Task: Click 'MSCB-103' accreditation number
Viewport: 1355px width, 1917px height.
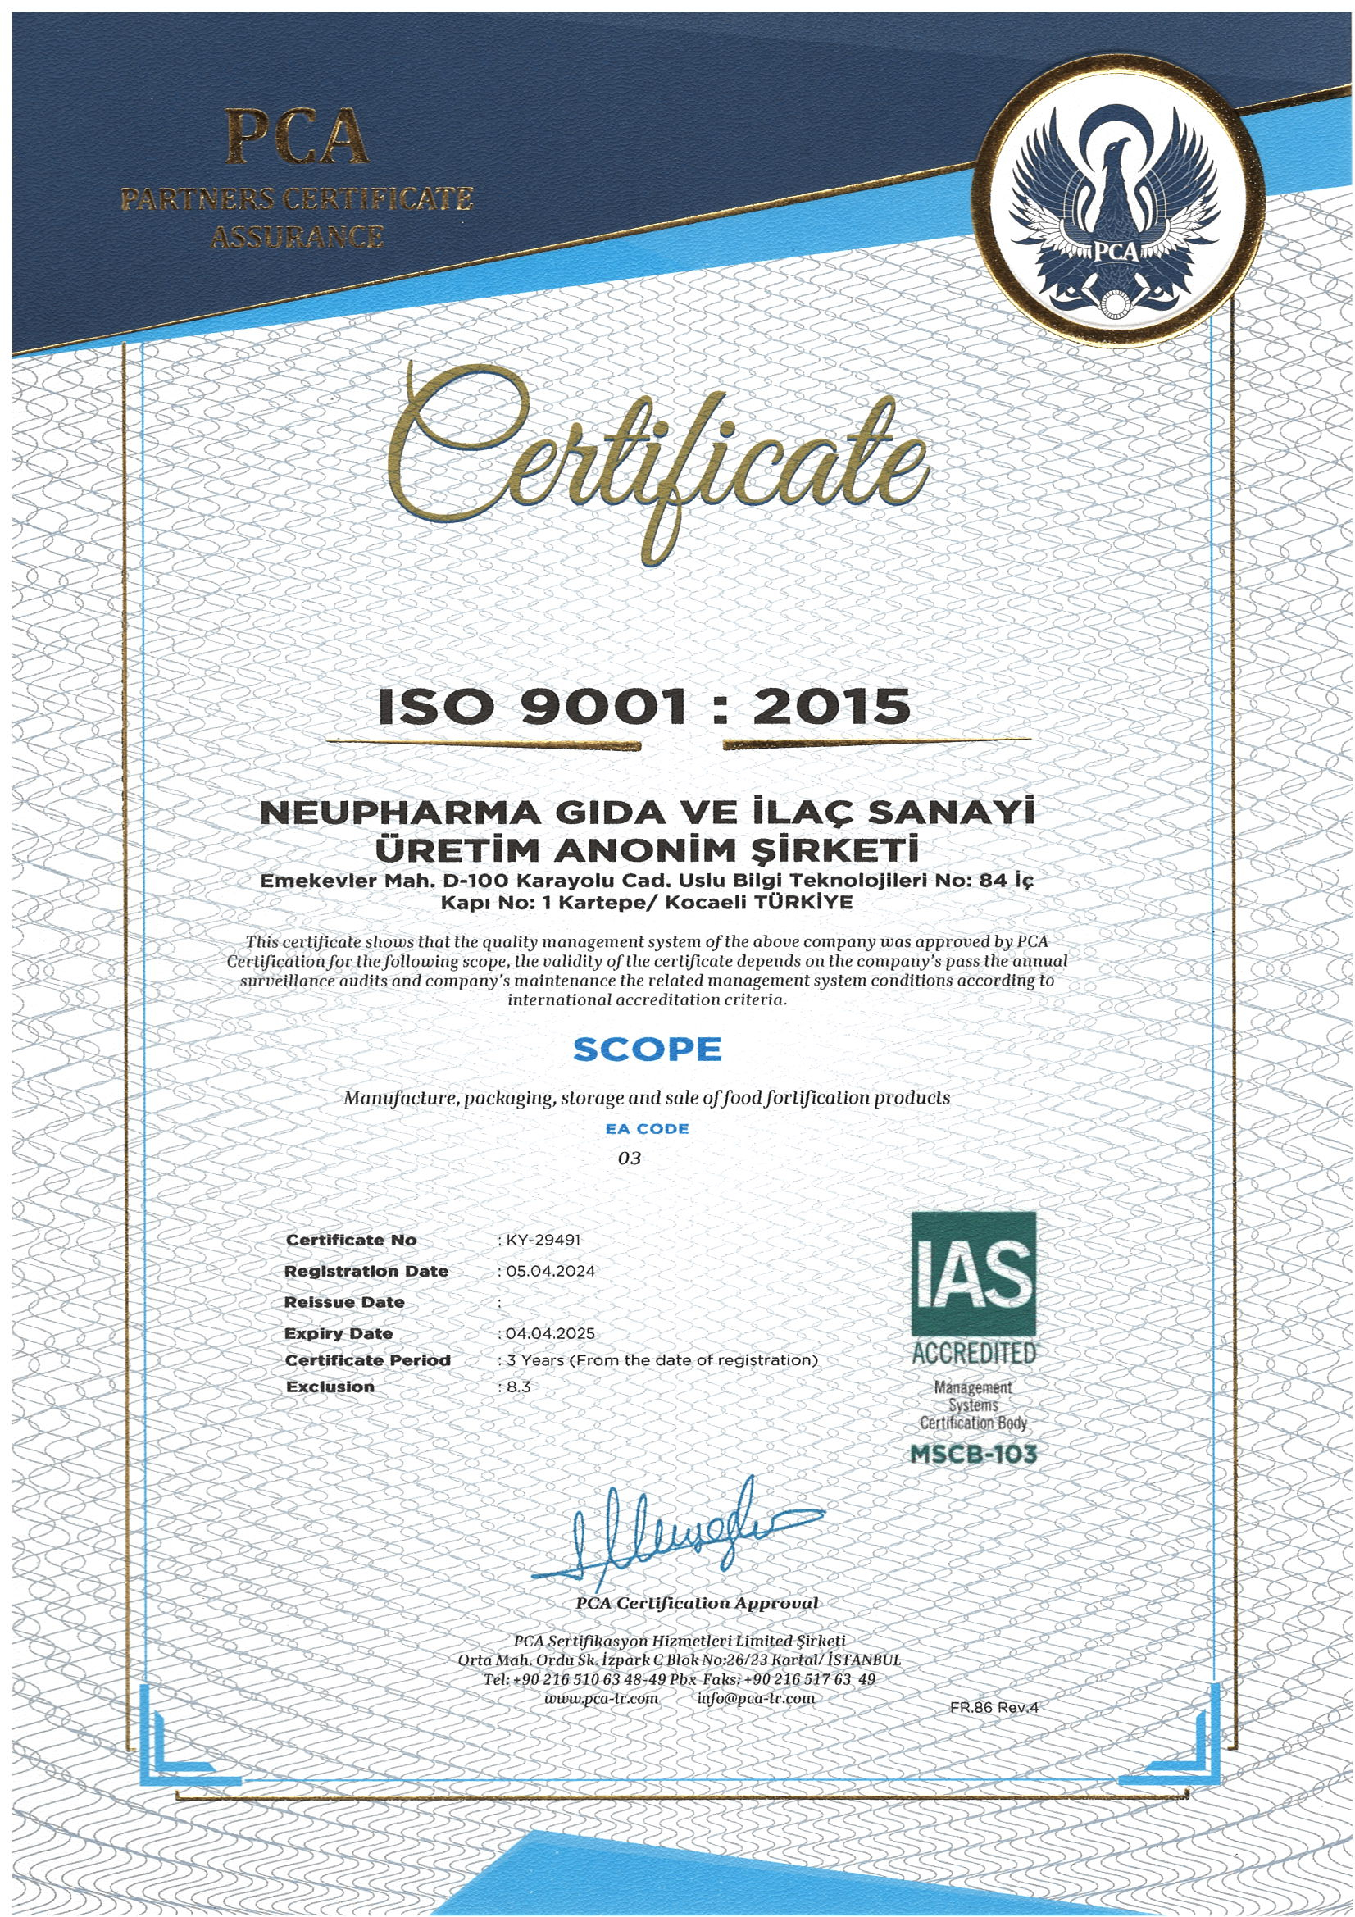Action: click(x=974, y=1455)
